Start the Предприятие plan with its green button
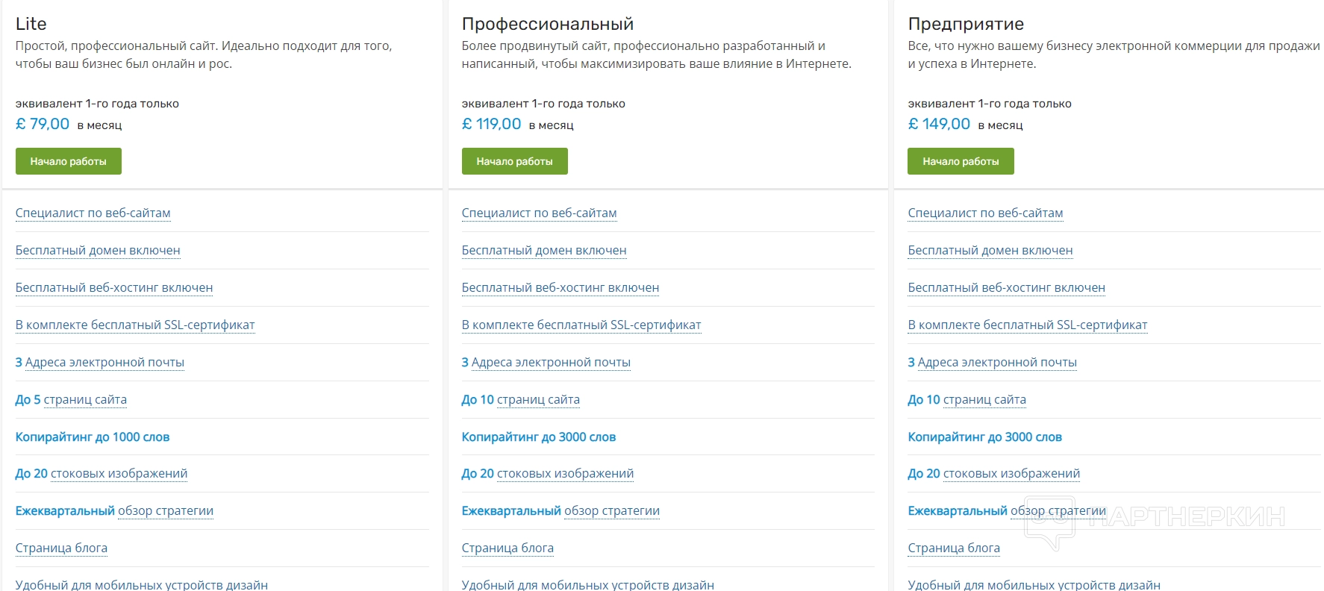Image resolution: width=1324 pixels, height=591 pixels. (961, 161)
